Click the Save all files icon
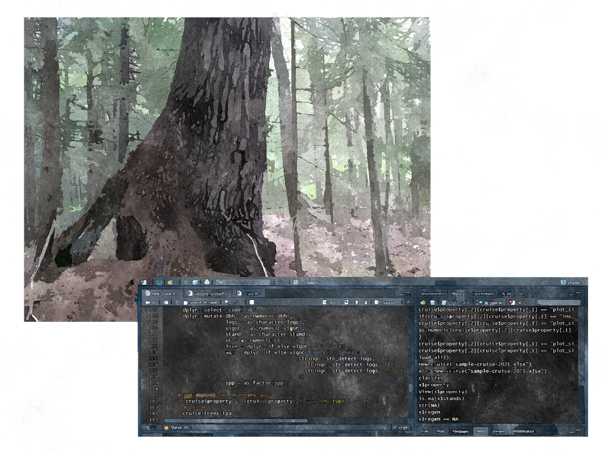Viewport: 601px width, 450px height. [195, 282]
